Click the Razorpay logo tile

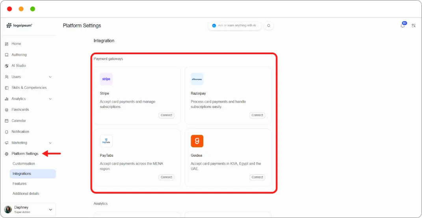[197, 79]
